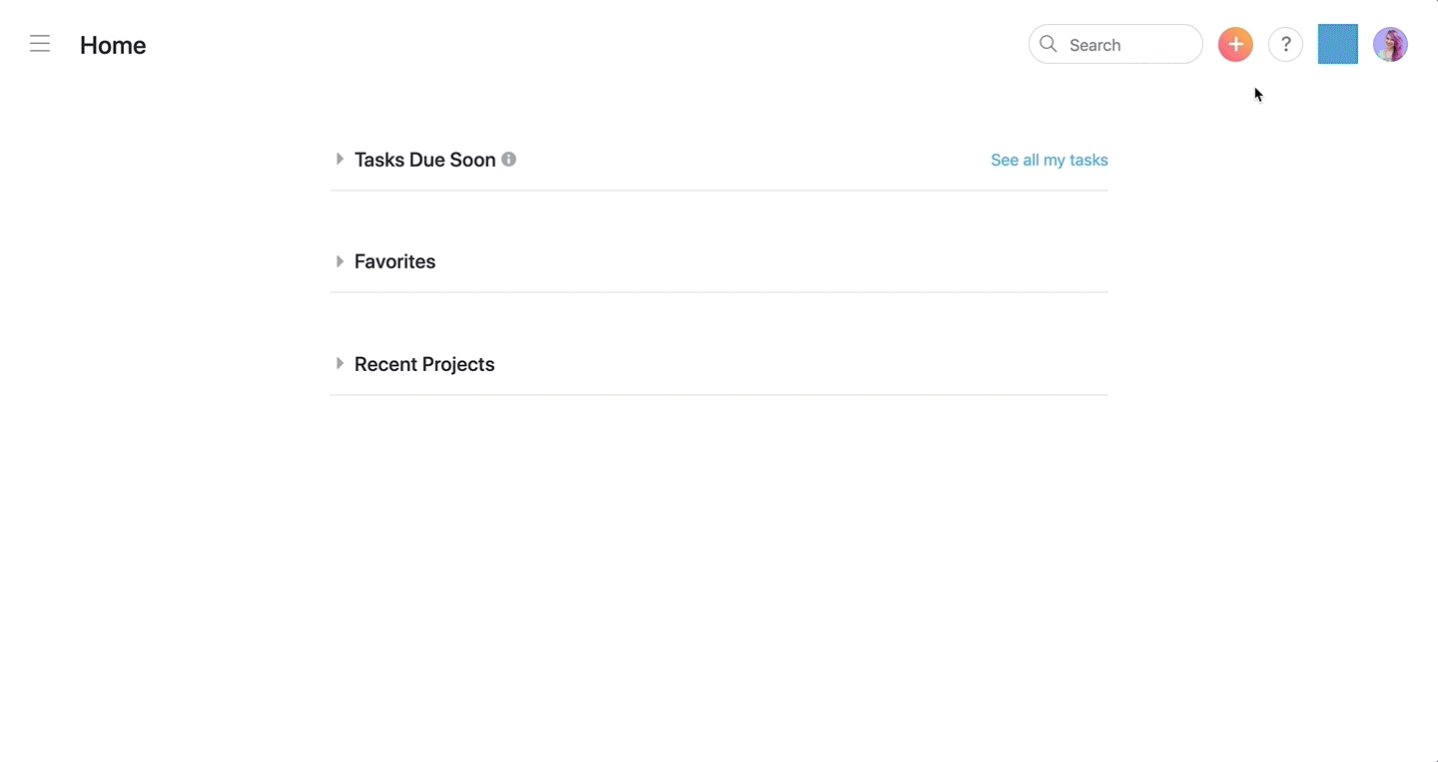Click the Favorites heading text
Screen dimensions: 1438x762
[x=394, y=261]
